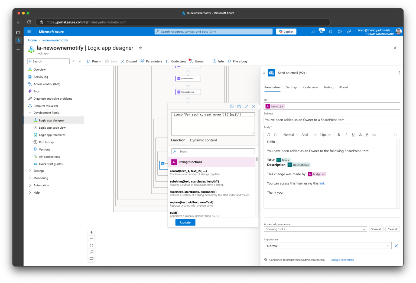This screenshot has width=416, height=283.
Task: Open the Copilot button
Action: coord(286,32)
